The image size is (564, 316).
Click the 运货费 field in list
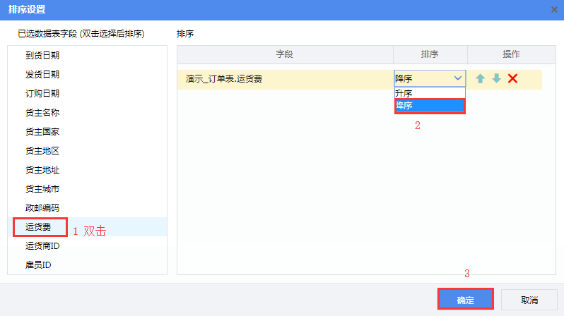39,227
